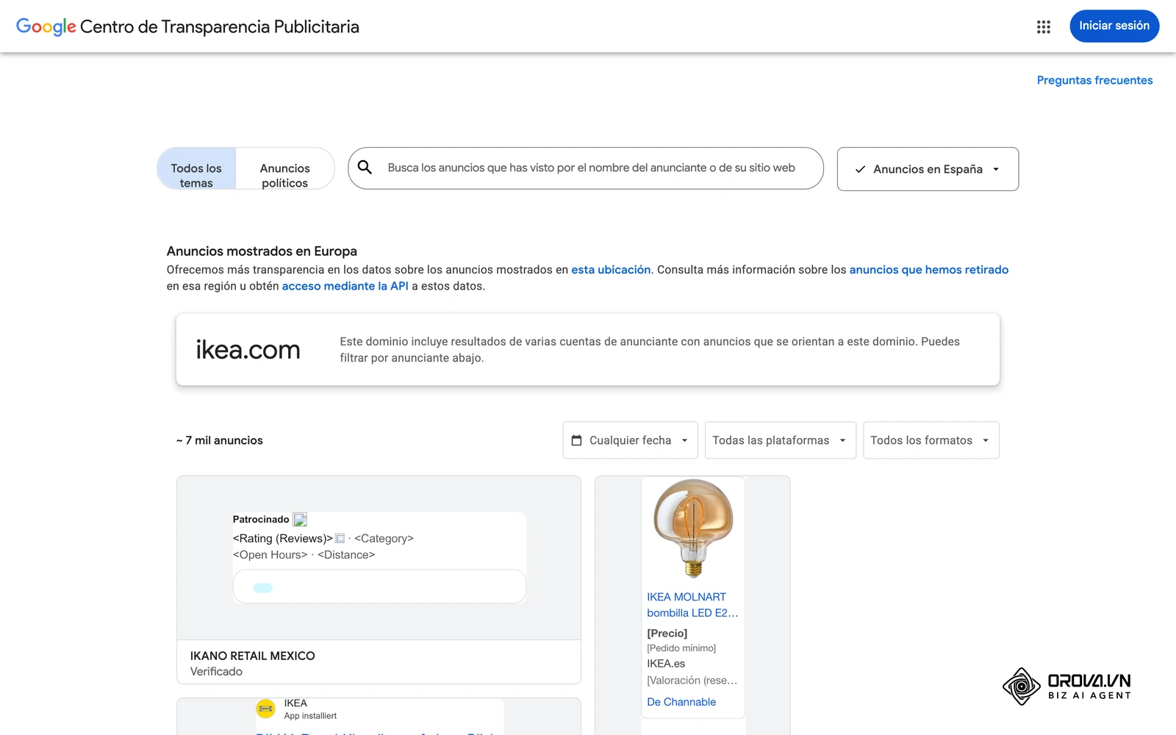The height and width of the screenshot is (735, 1176).
Task: Click the Patrocinado label in ad preview
Action: tap(261, 520)
